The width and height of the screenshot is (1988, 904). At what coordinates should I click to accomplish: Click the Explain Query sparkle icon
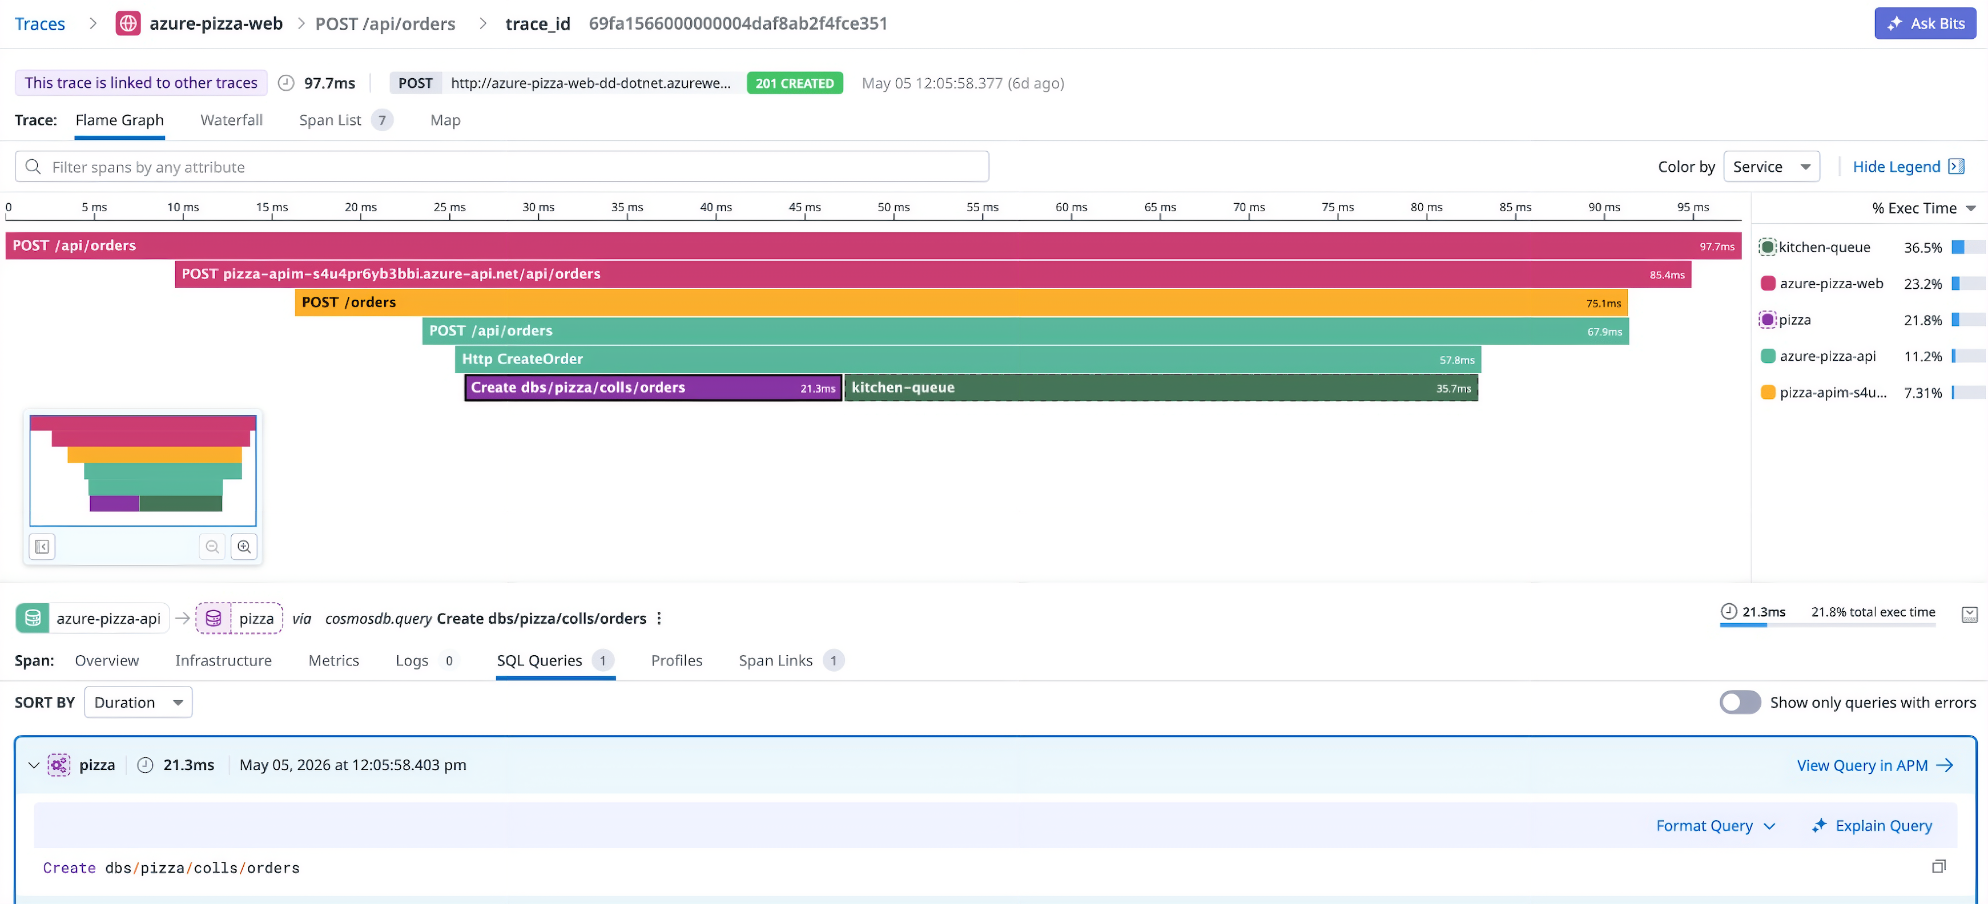[1819, 825]
